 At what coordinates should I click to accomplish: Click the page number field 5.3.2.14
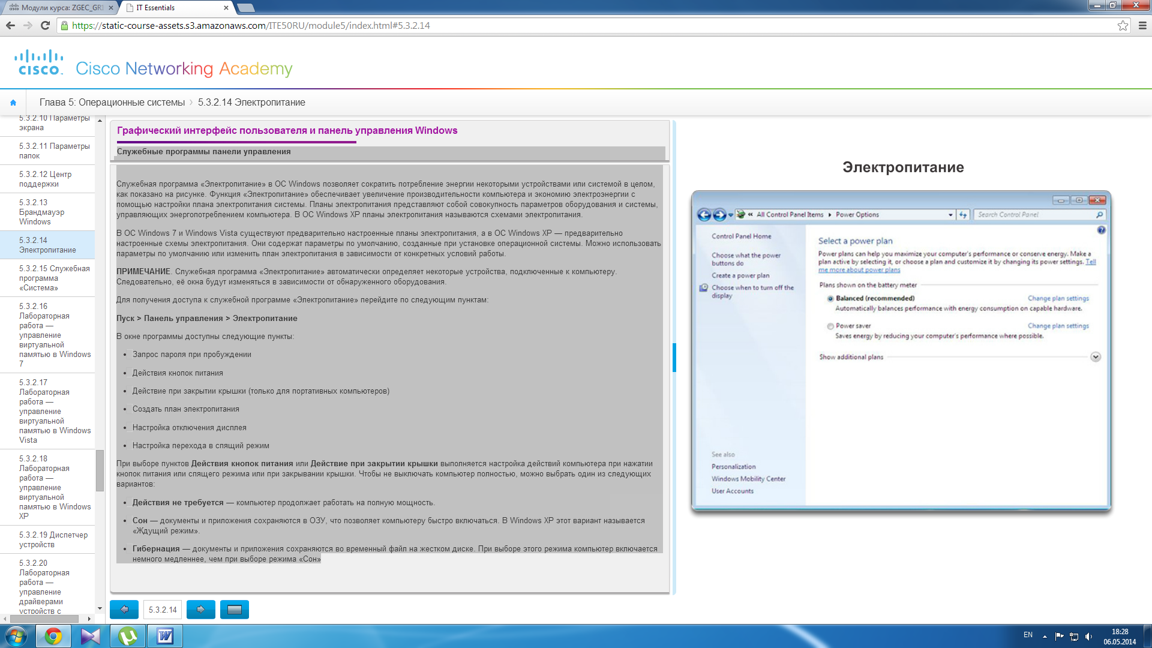pyautogui.click(x=163, y=610)
